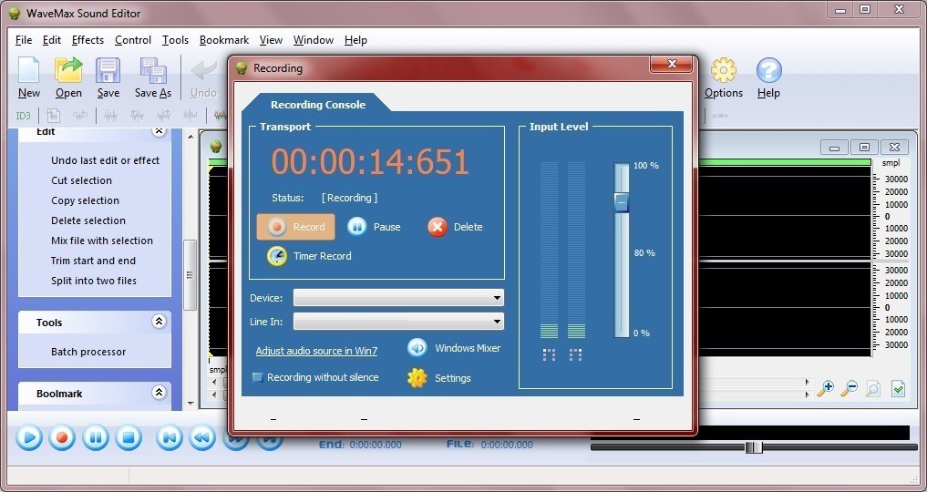
Task: Click the File time value 0:00:00.000
Action: [x=507, y=444]
